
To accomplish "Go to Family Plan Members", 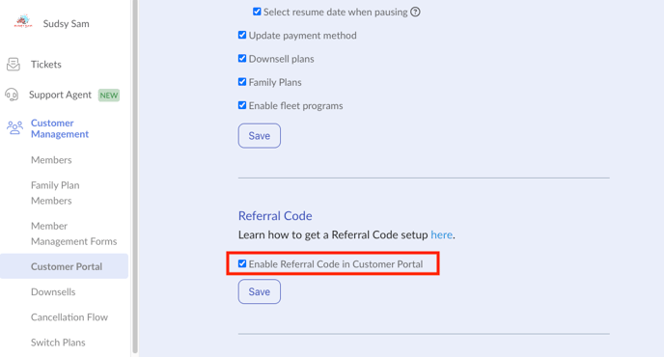I will 55,193.
